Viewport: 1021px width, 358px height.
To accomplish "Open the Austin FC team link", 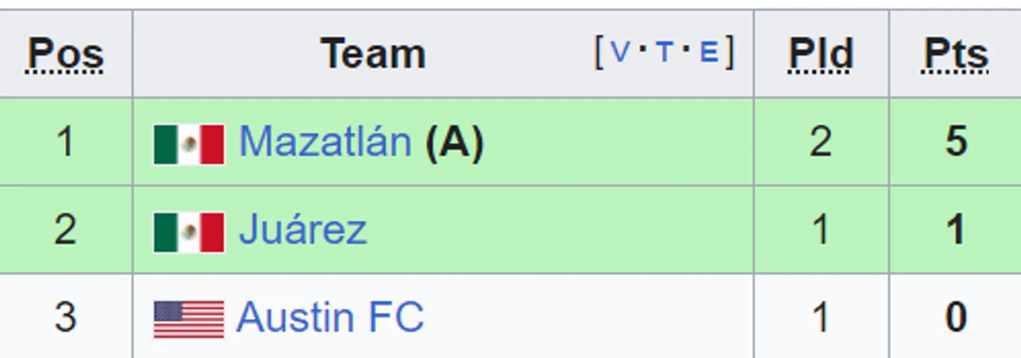I will (x=331, y=318).
